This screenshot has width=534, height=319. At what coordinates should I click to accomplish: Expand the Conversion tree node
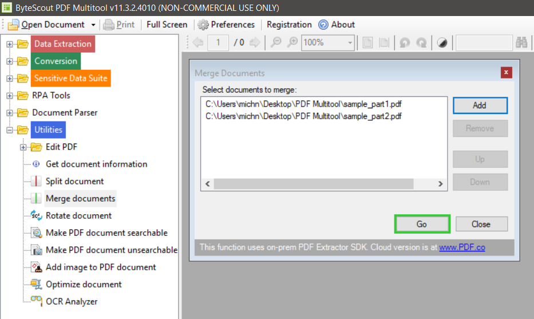click(10, 61)
